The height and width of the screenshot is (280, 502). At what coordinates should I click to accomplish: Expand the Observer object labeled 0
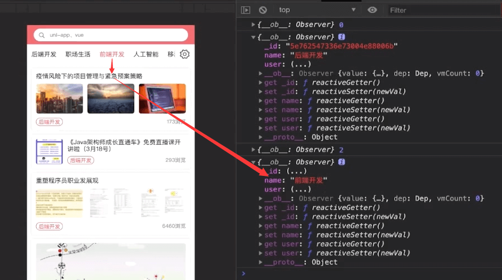tap(253, 24)
